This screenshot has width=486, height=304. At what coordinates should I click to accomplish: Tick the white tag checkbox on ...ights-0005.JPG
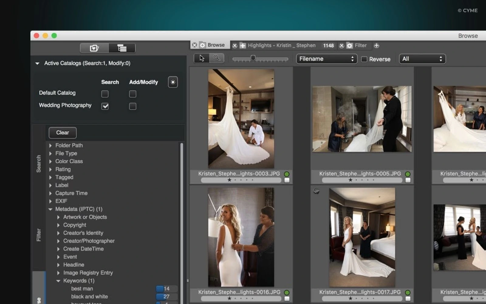coord(408,180)
